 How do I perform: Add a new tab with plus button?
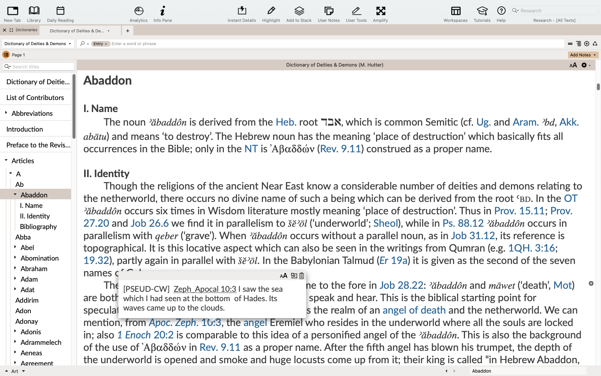pos(128,31)
